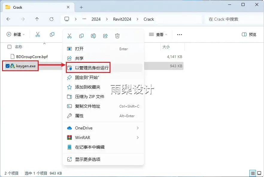264x177 pixels.
Task: Click the 2 个项目 status bar text
Action: click(11, 173)
